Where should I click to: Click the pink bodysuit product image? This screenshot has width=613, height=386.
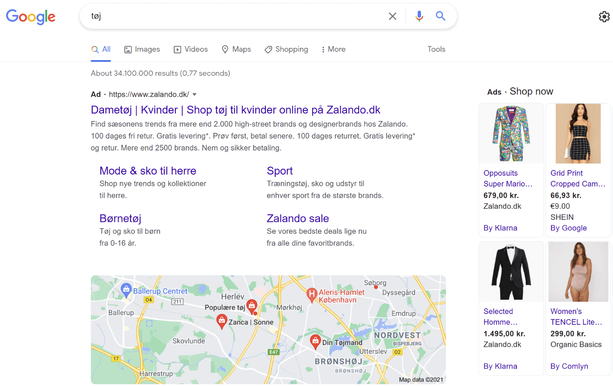point(578,272)
